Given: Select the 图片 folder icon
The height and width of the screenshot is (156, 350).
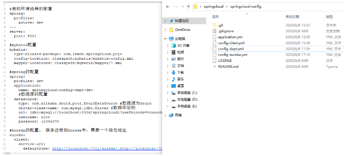Looking at the screenshot, I should [173, 59].
